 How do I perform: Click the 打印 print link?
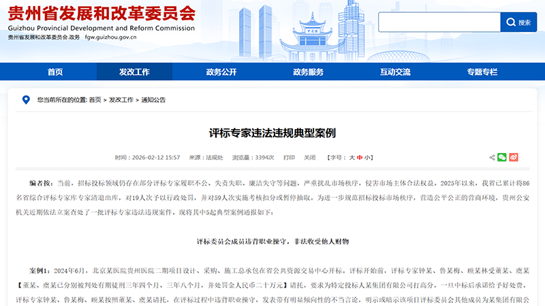click(289, 158)
